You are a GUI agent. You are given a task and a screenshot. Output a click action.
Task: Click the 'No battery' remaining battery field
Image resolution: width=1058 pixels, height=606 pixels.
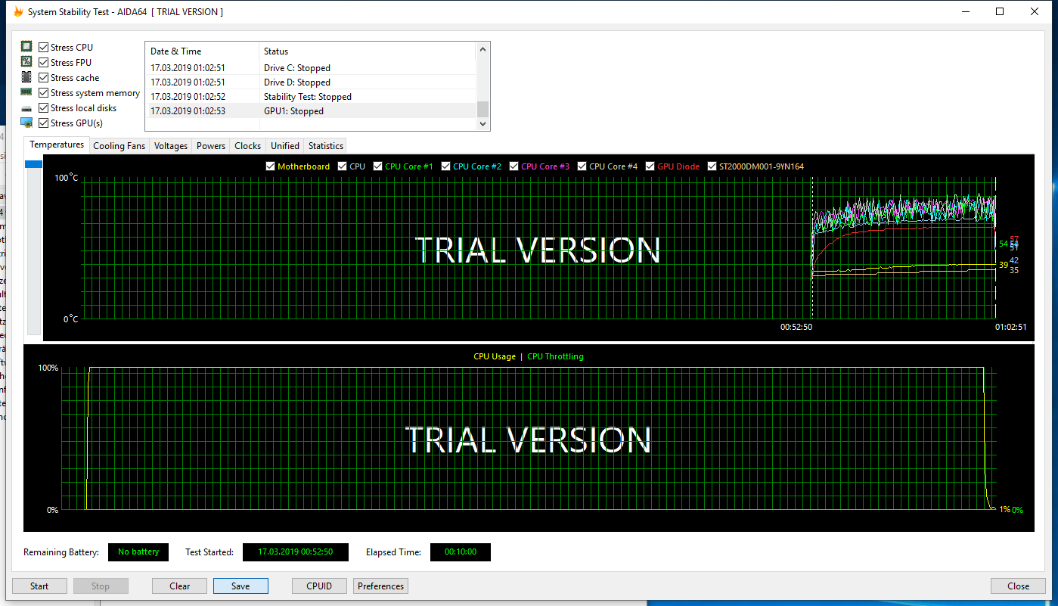tap(138, 552)
